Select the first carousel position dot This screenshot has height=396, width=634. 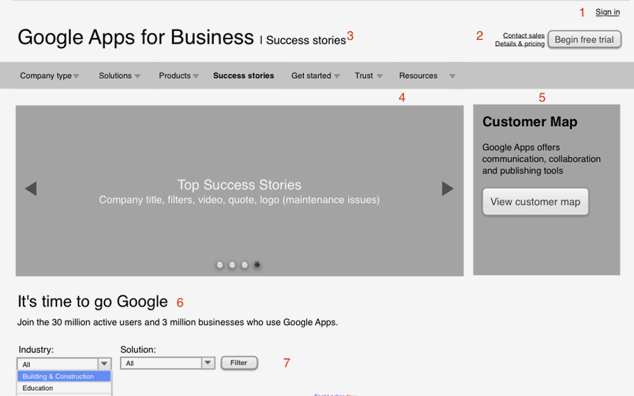tap(219, 265)
